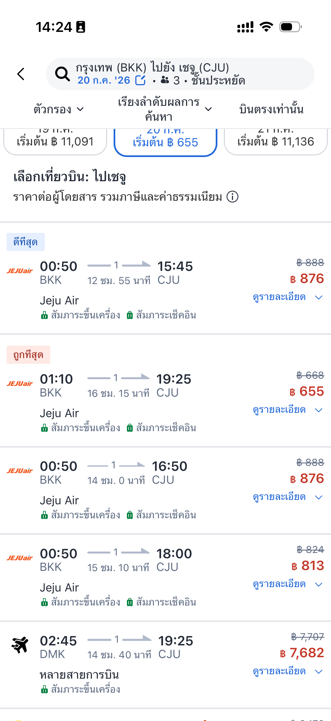
Task: Expand details for the ฿ 655 flight
Action: (287, 410)
